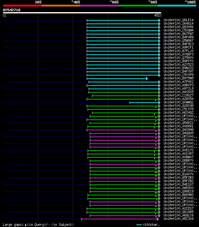Viewport: 199px width, 227px height.
Task: Select label UniRef100_B5FZB3
Action: pos(178,177)
